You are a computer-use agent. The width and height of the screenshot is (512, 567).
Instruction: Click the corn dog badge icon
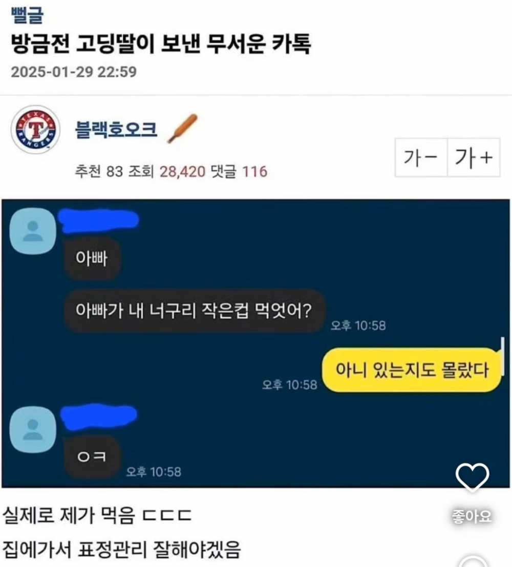(183, 128)
